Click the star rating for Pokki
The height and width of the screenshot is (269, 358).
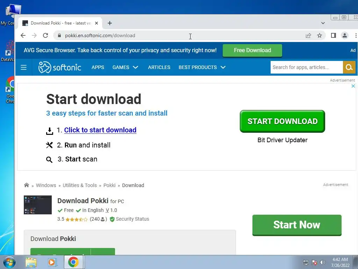(x=77, y=219)
